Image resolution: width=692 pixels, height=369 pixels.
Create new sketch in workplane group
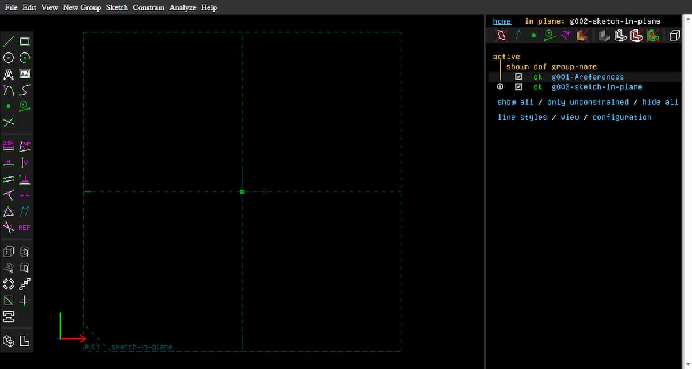(x=9, y=300)
